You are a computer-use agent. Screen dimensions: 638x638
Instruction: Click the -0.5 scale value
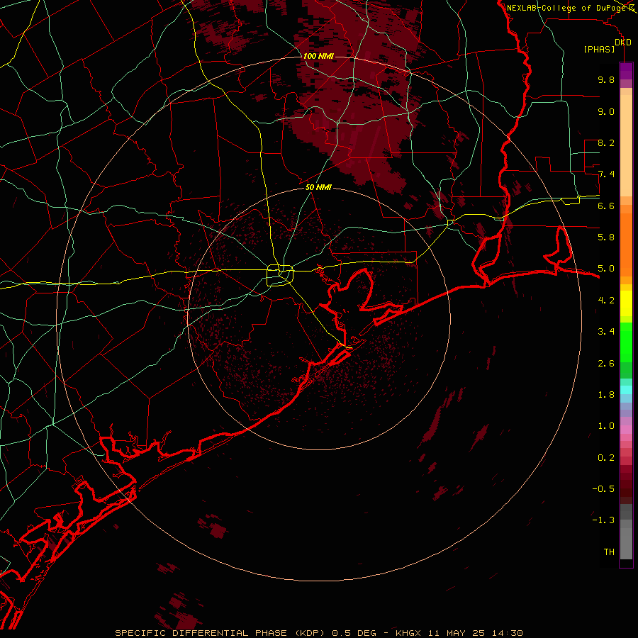[603, 489]
